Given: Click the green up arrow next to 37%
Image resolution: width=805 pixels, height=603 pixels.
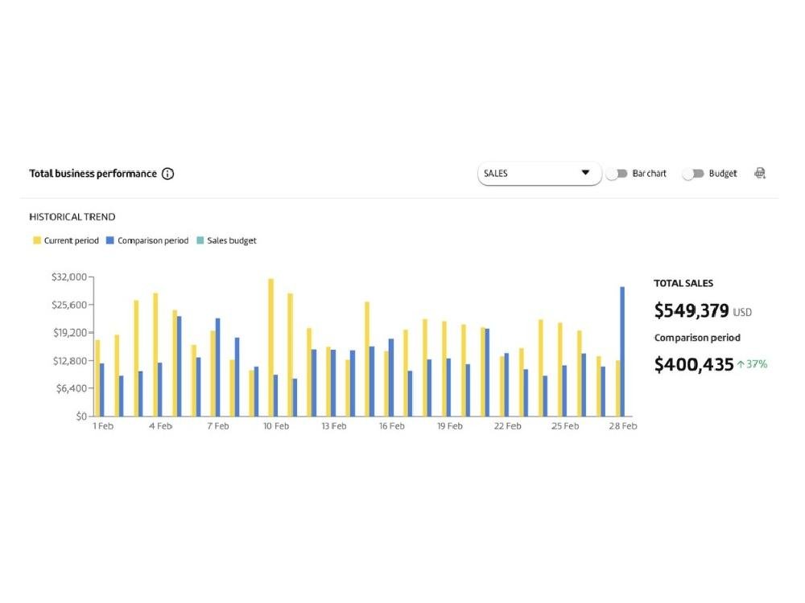Looking at the screenshot, I should (741, 364).
